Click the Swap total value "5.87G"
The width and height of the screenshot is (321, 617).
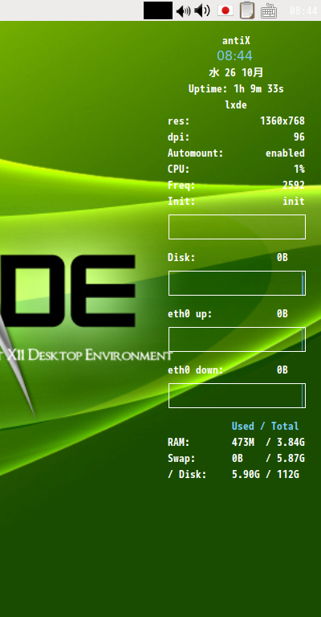point(291,459)
